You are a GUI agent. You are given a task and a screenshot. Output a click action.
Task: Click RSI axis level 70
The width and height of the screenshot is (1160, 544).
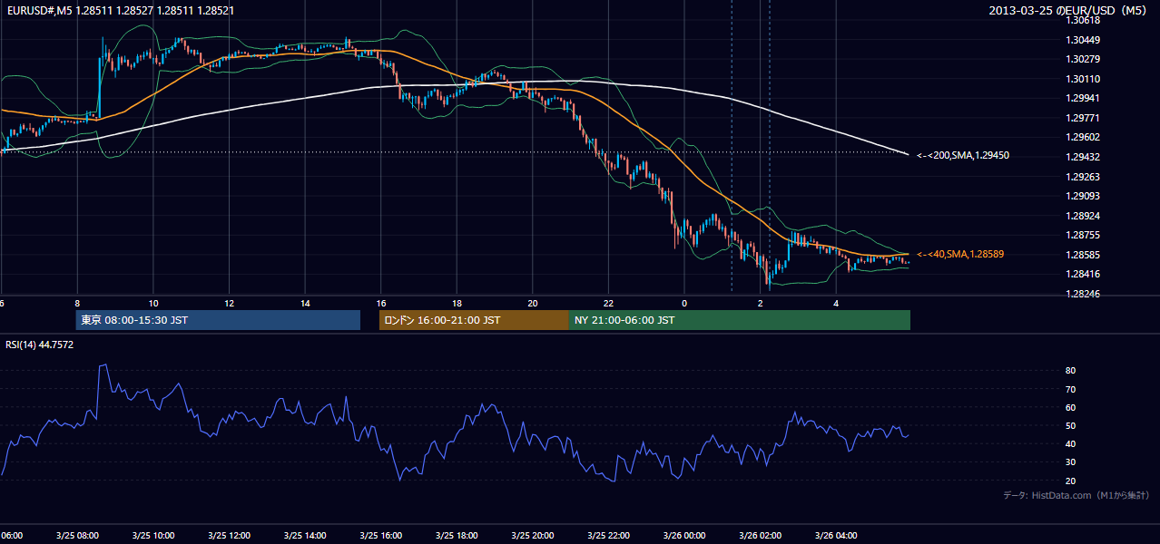pos(1071,389)
